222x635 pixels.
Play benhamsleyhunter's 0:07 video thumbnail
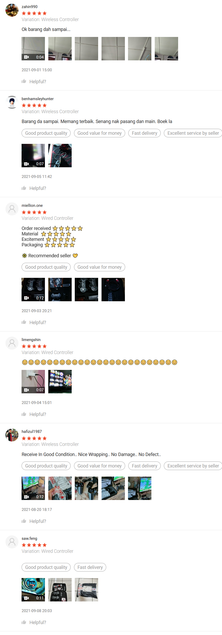pos(33,156)
